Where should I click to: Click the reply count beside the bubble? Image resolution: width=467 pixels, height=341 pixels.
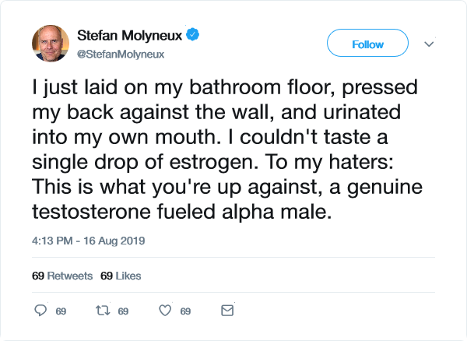(61, 311)
